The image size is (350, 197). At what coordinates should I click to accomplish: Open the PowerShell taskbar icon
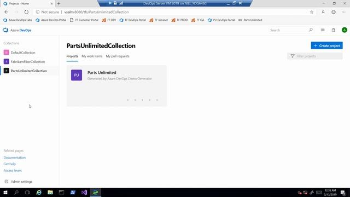(x=73, y=192)
